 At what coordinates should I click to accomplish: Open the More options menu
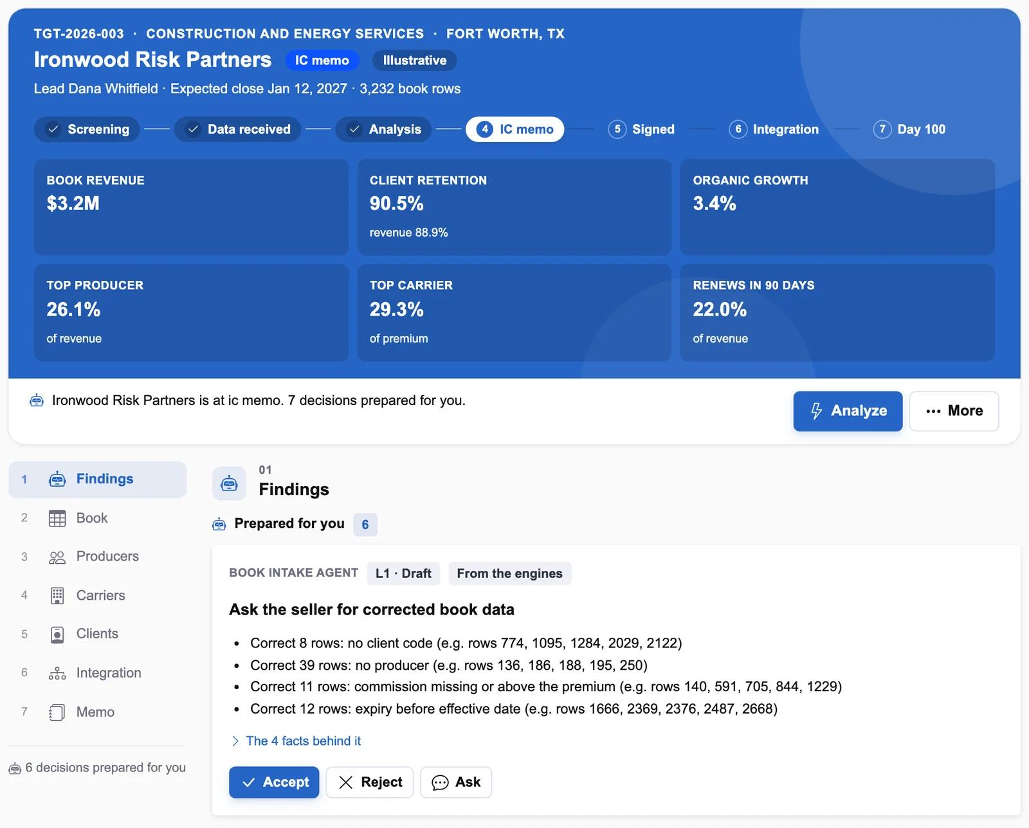(x=954, y=411)
